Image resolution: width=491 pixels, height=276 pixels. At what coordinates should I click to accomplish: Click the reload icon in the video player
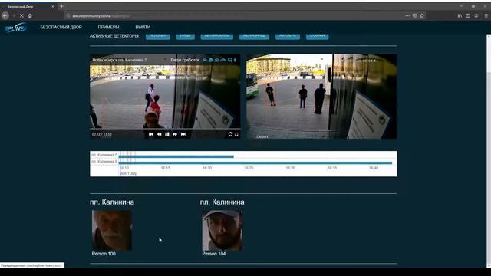coord(230,134)
